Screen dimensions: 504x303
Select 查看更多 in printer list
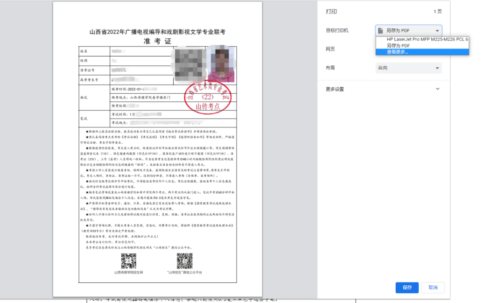click(397, 52)
